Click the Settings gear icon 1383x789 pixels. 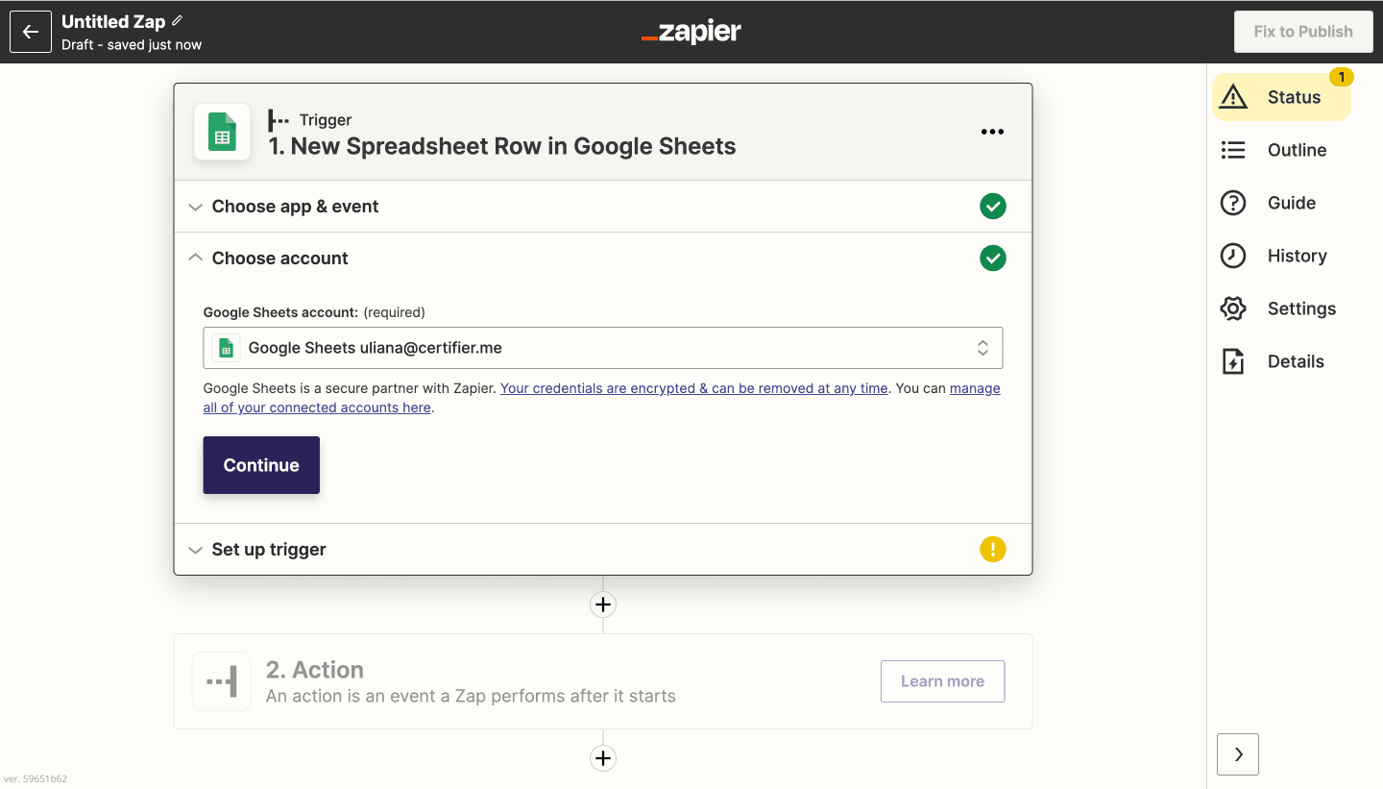pos(1233,308)
